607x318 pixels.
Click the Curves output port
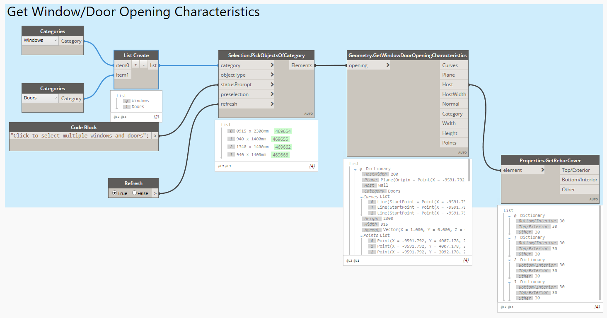tap(454, 65)
